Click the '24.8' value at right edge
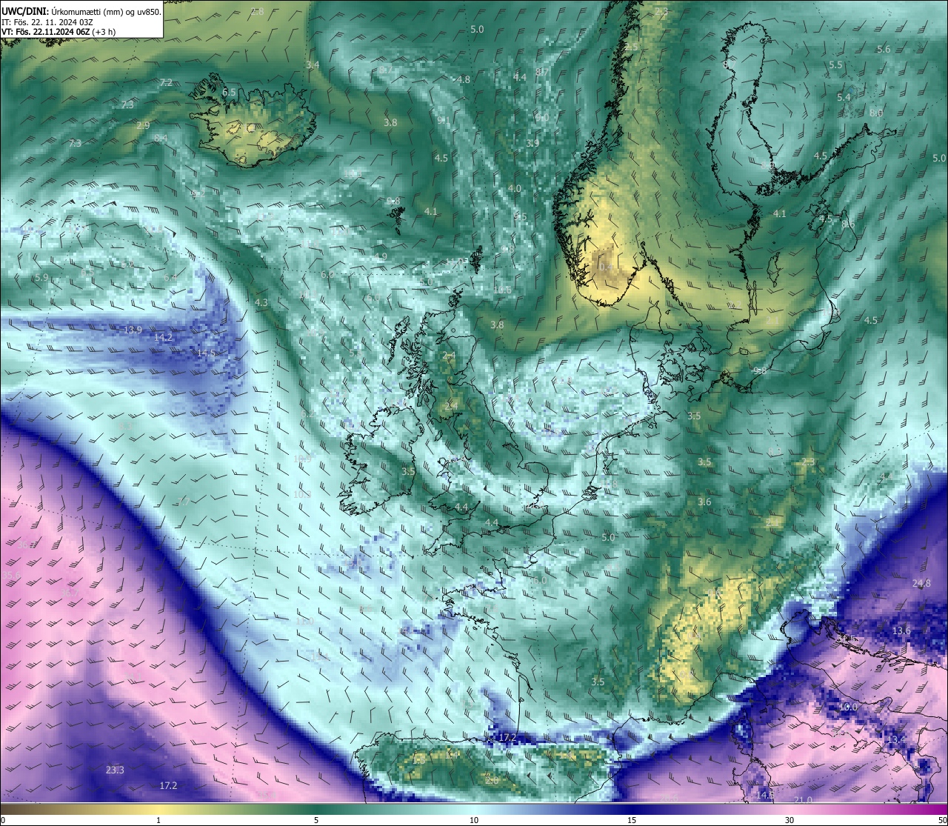The width and height of the screenshot is (948, 826). tap(921, 584)
